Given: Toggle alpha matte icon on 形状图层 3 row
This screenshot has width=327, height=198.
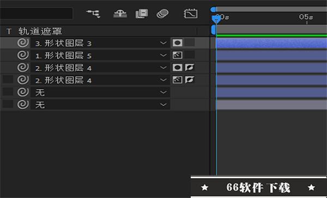Looking at the screenshot, I should point(177,43).
